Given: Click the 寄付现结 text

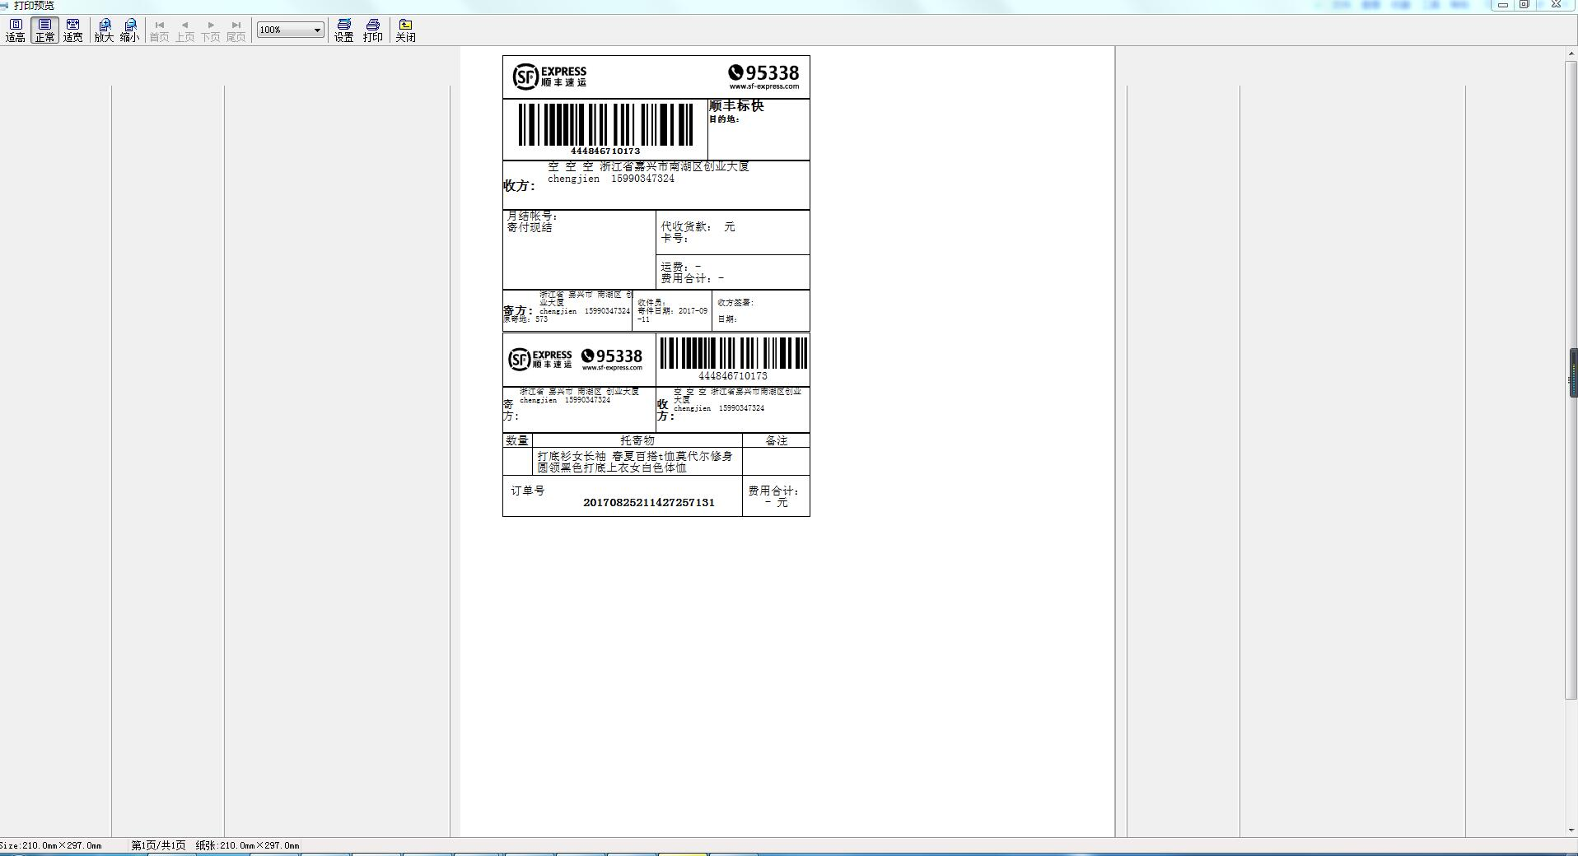Looking at the screenshot, I should point(530,227).
